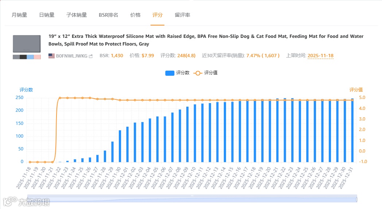Click the US flag icon
The image size is (382, 209).
tap(51, 56)
